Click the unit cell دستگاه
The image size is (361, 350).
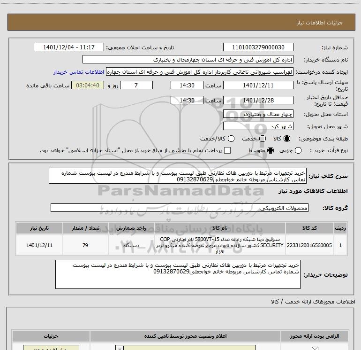click(131, 245)
